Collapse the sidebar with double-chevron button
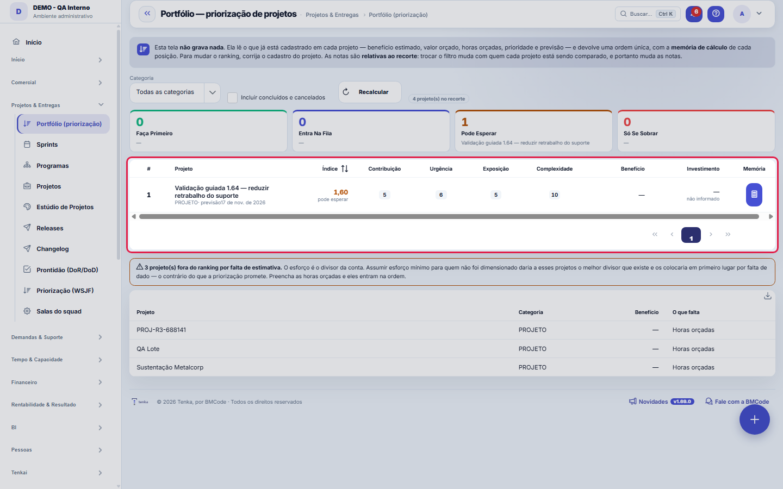This screenshot has height=489, width=783. click(x=147, y=14)
